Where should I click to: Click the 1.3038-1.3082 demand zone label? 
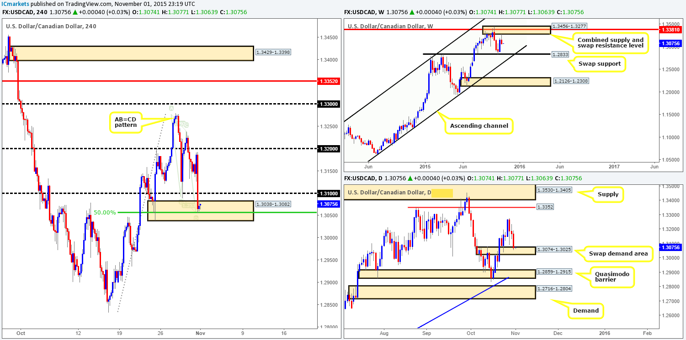pos(272,205)
